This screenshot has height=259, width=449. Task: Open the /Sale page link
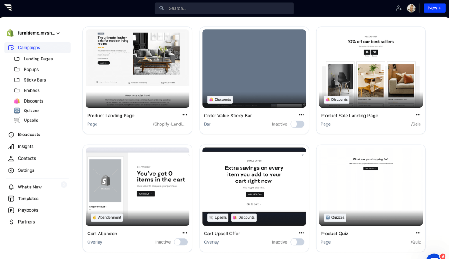pyautogui.click(x=416, y=124)
